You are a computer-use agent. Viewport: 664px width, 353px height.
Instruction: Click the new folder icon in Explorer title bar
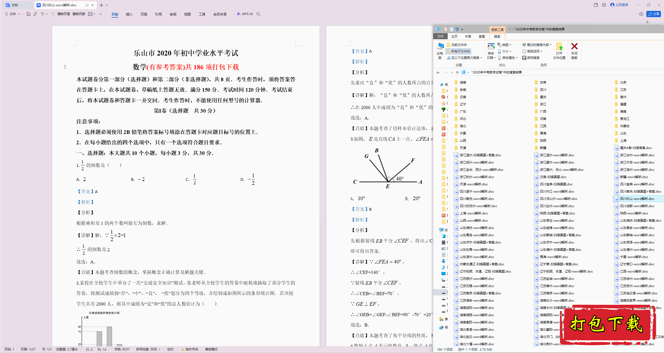click(x=452, y=29)
